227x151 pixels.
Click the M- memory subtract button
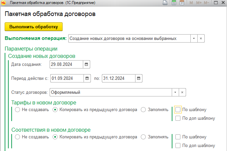(x=206, y=3)
